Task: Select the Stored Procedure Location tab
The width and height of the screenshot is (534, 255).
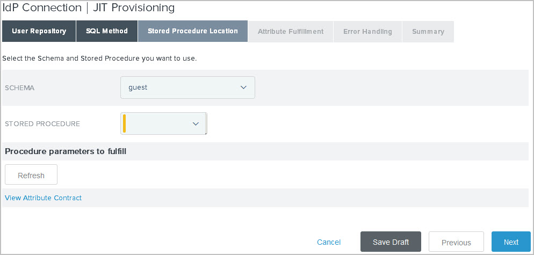Action: [192, 31]
